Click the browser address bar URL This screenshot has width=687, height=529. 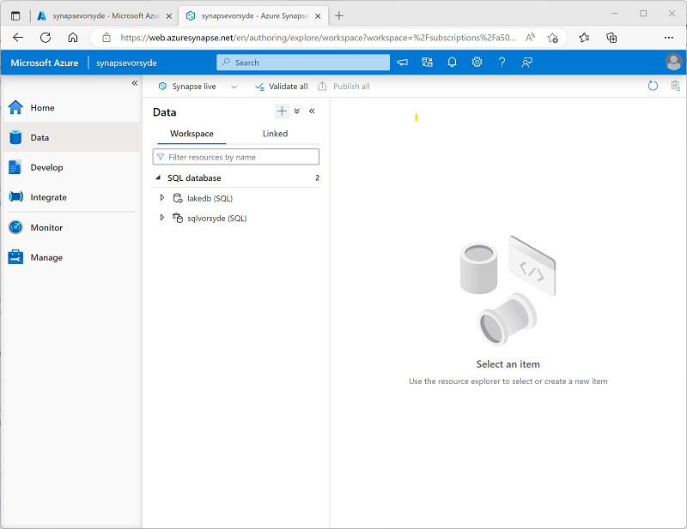coord(318,38)
